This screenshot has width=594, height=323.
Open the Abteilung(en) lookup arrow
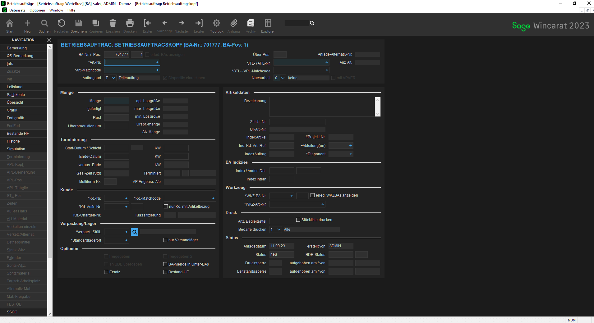[351, 146]
